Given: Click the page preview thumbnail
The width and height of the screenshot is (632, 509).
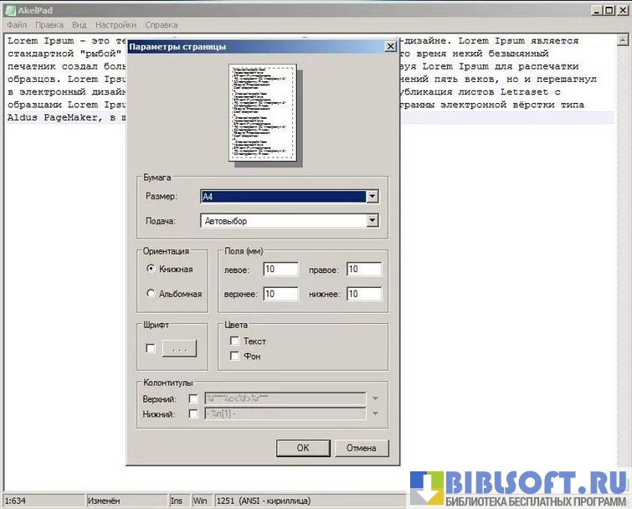Looking at the screenshot, I should coord(264,112).
